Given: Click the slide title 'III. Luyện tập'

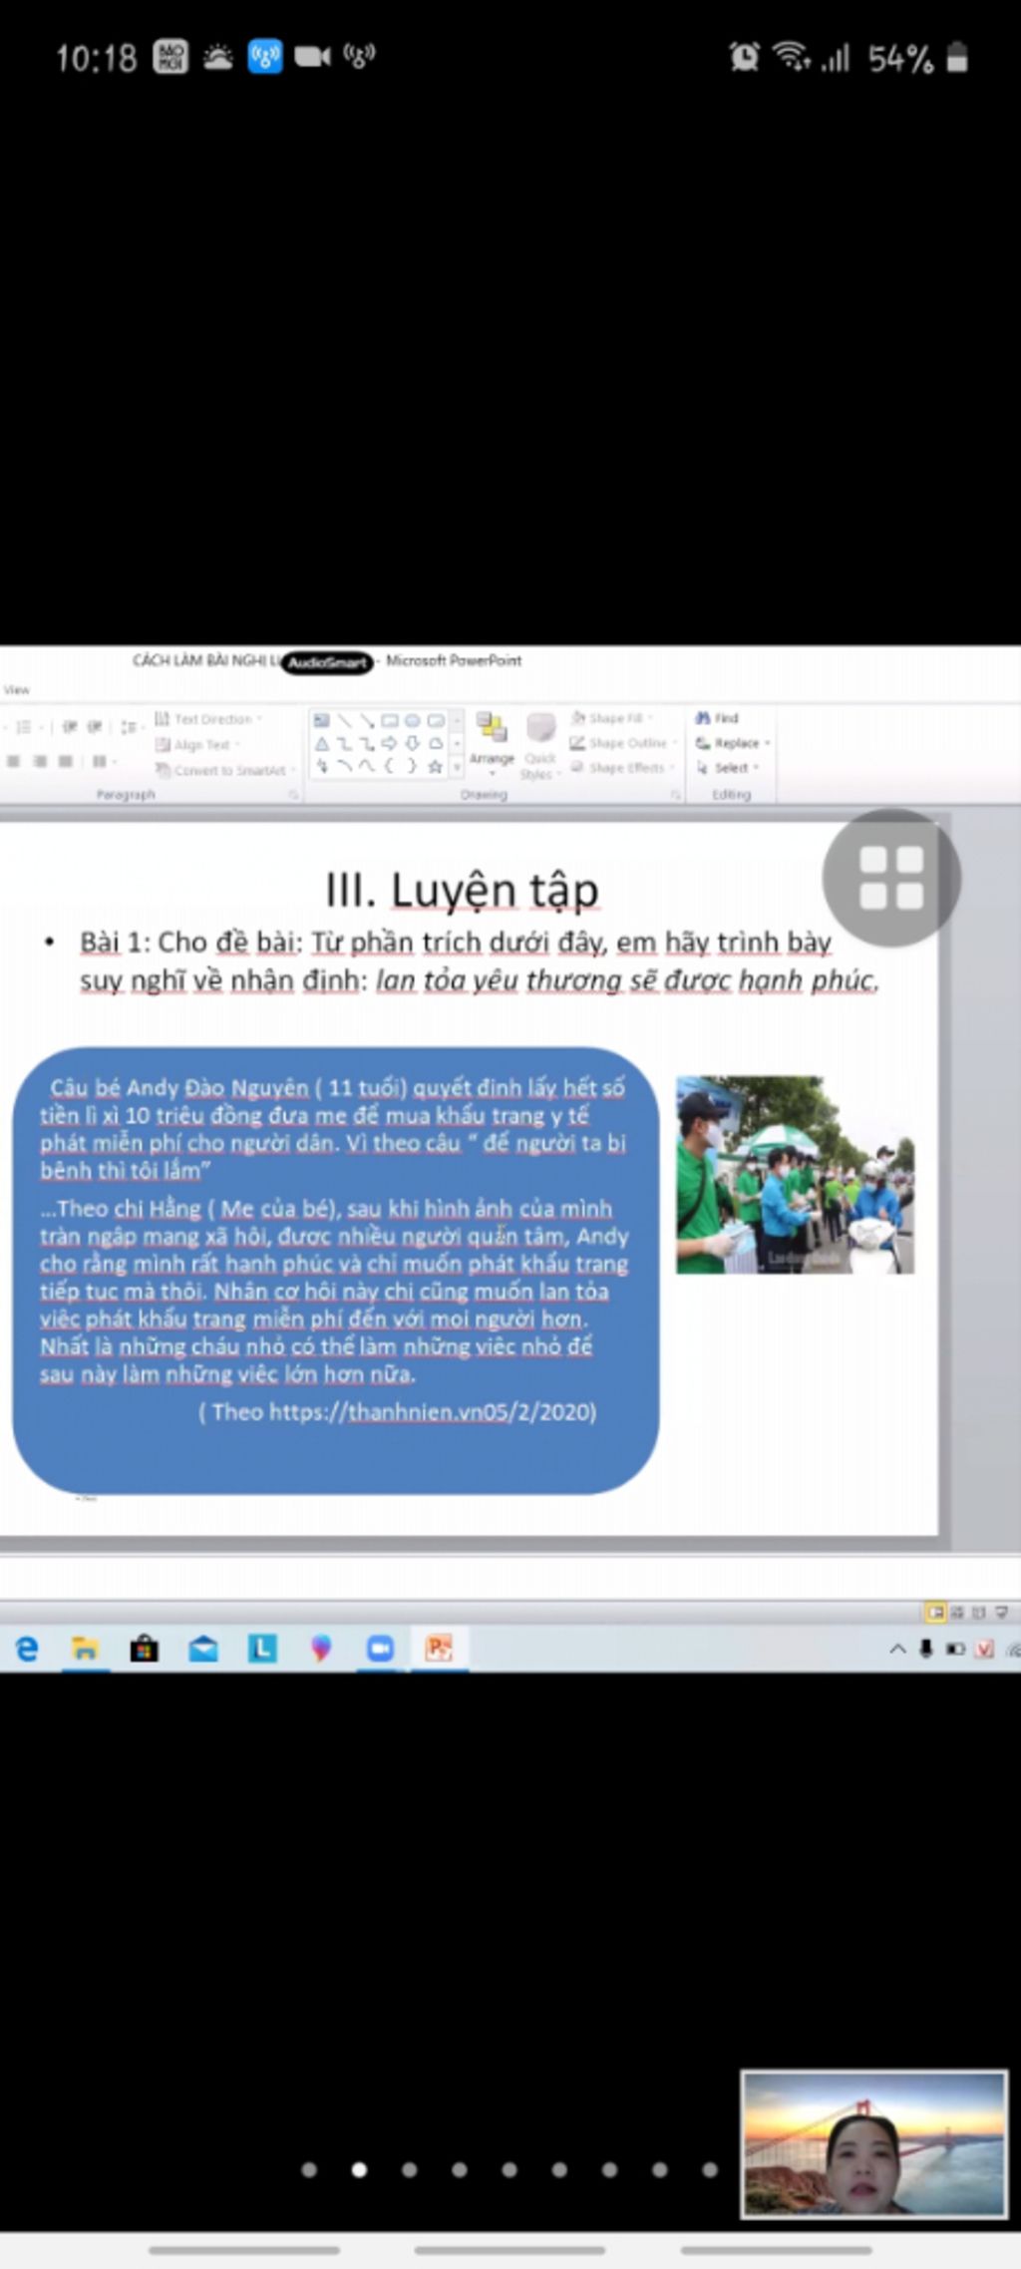Looking at the screenshot, I should coord(463,890).
